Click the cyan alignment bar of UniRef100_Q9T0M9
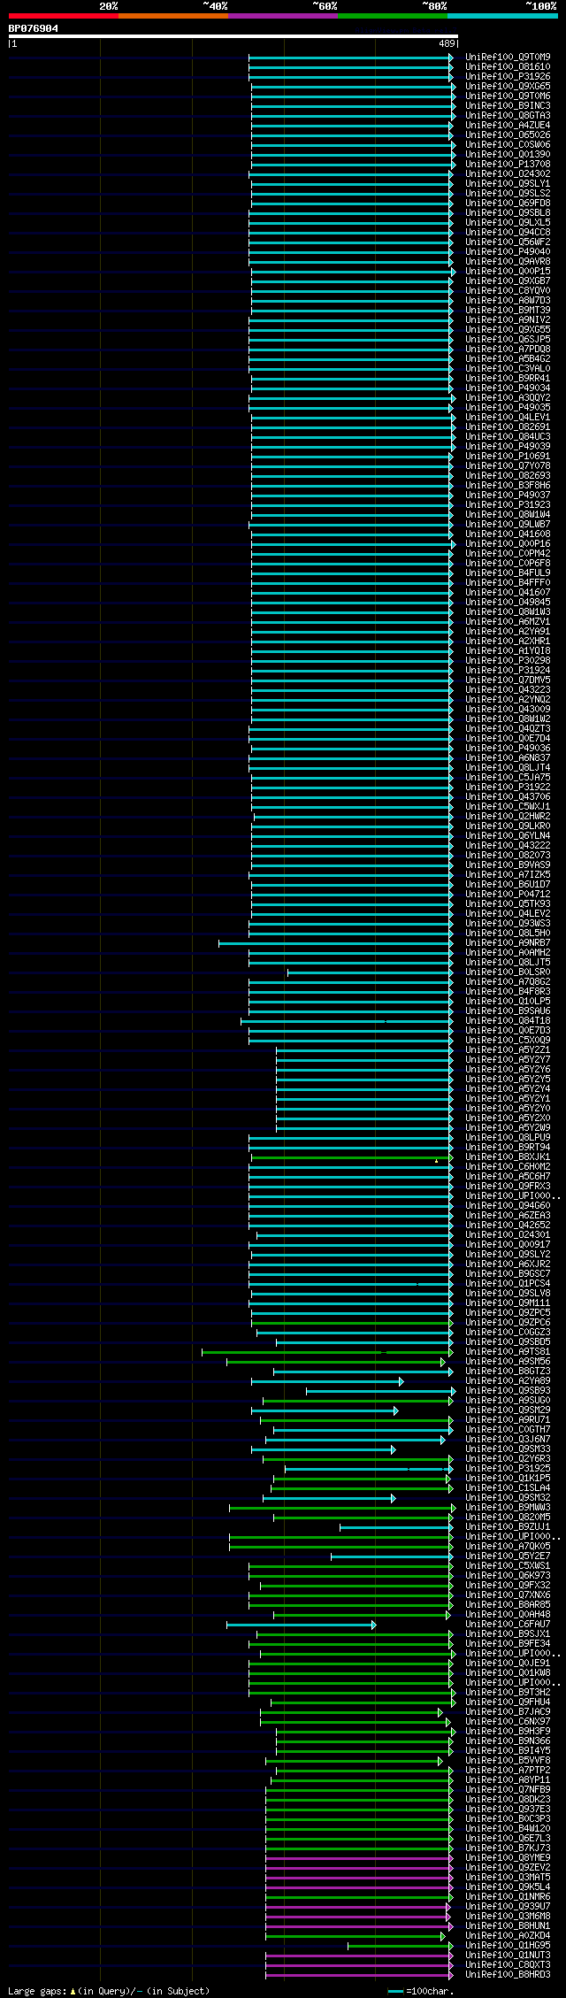Screen dimensions: 566x1998 tap(351, 58)
